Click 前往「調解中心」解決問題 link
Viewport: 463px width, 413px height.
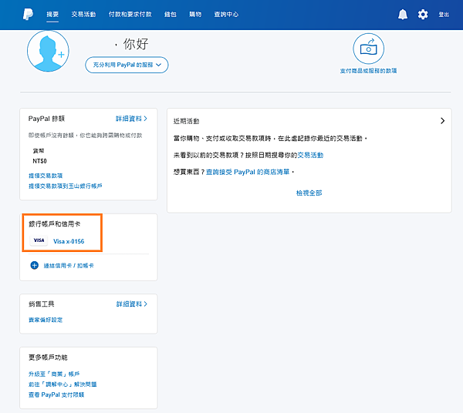pos(63,384)
